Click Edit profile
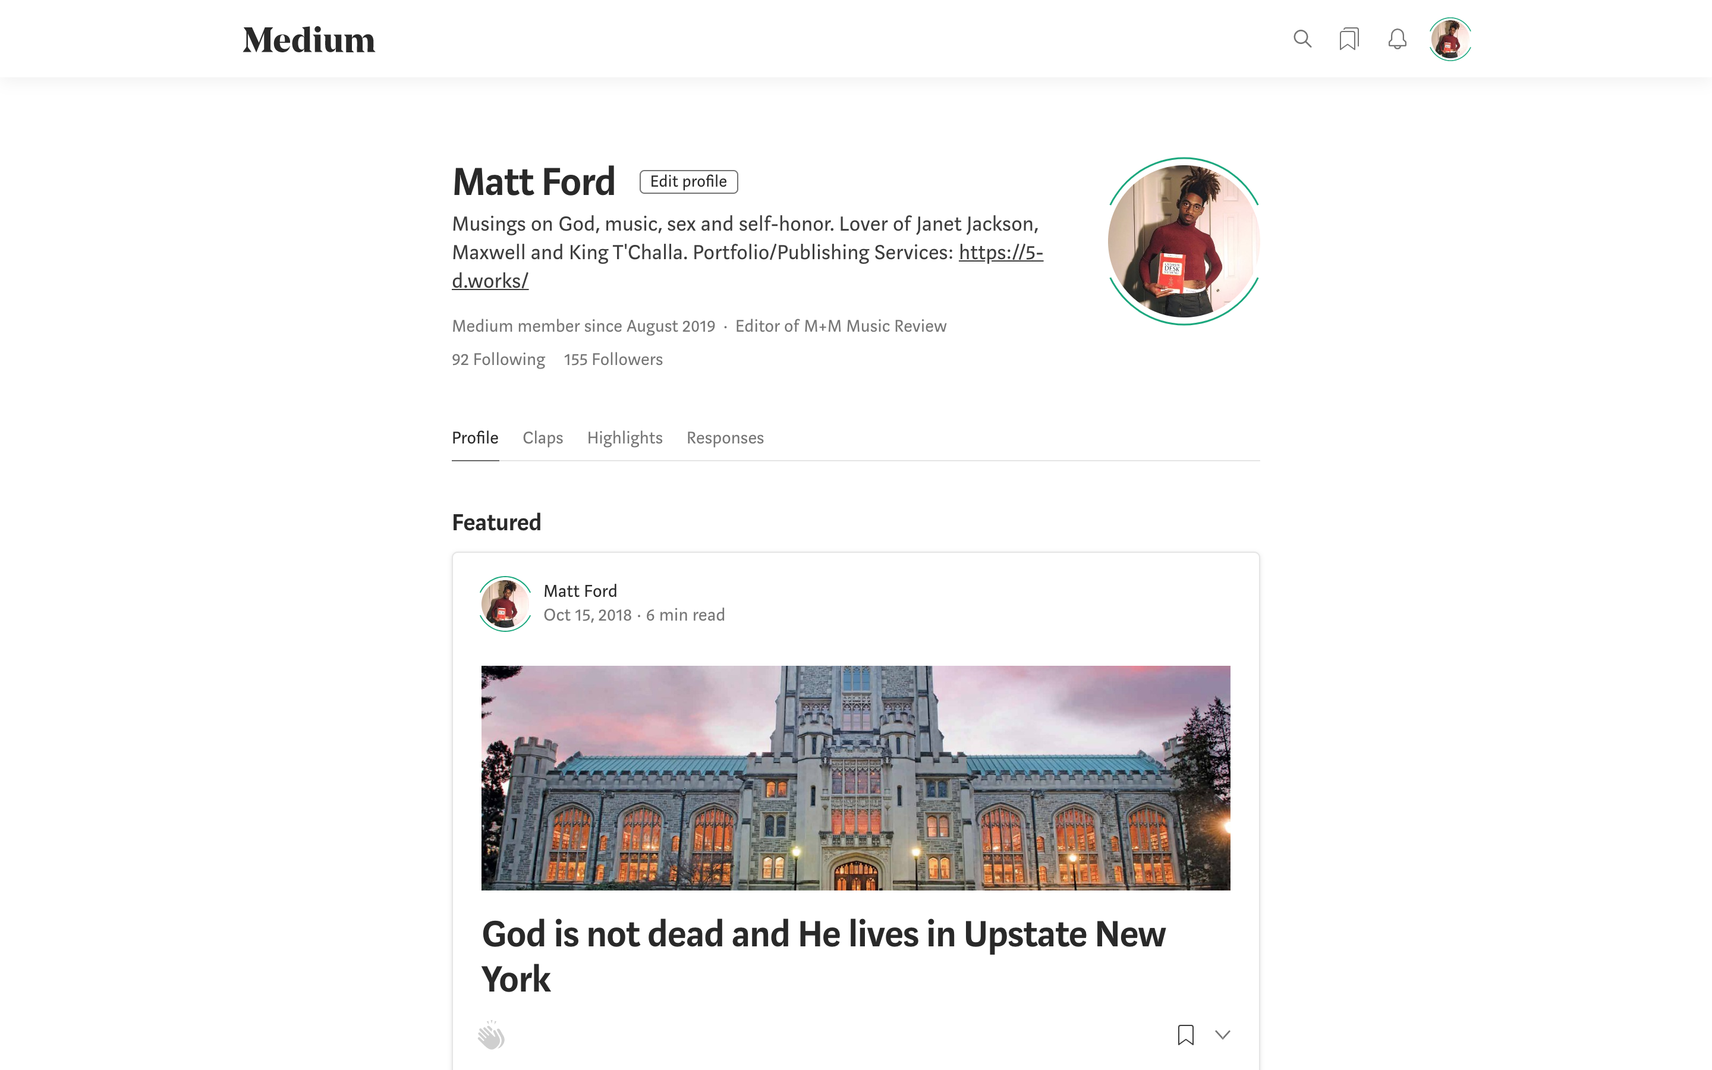Viewport: 1712px width, 1070px height. coord(688,181)
